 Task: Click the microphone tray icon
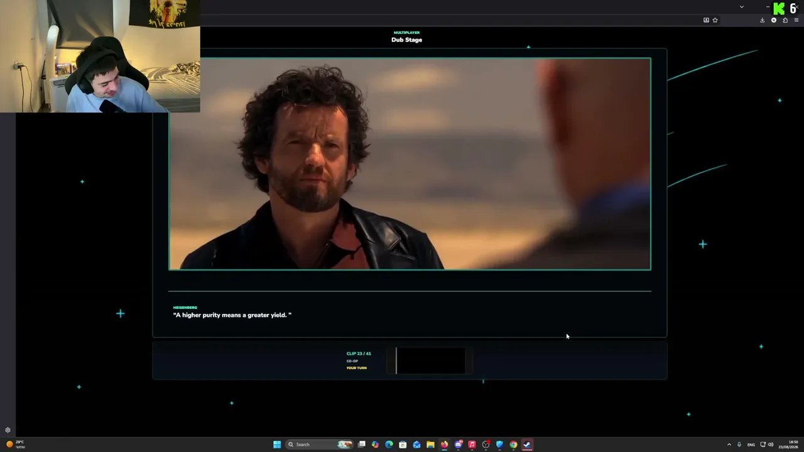tap(739, 444)
